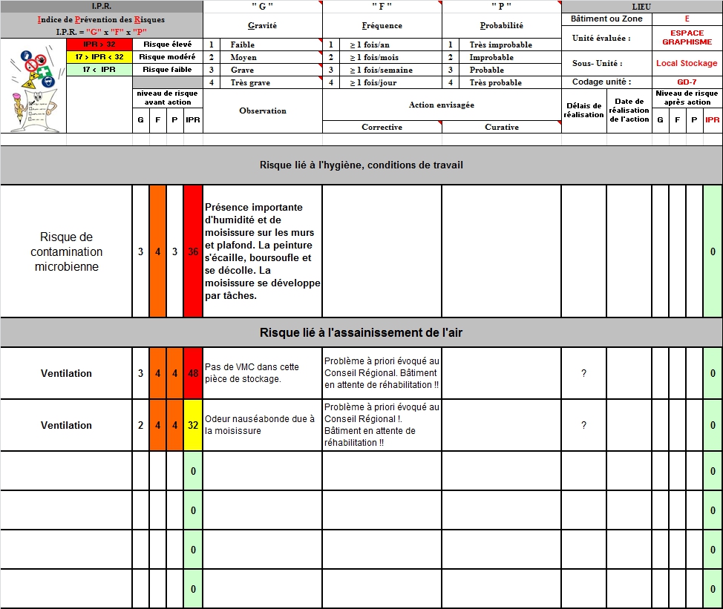723x609 pixels.
Task: Select "Risque de contamination microbienne" cell
Action: point(66,251)
